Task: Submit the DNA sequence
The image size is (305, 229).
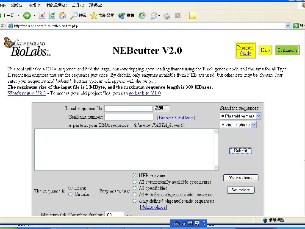Action: (x=241, y=151)
